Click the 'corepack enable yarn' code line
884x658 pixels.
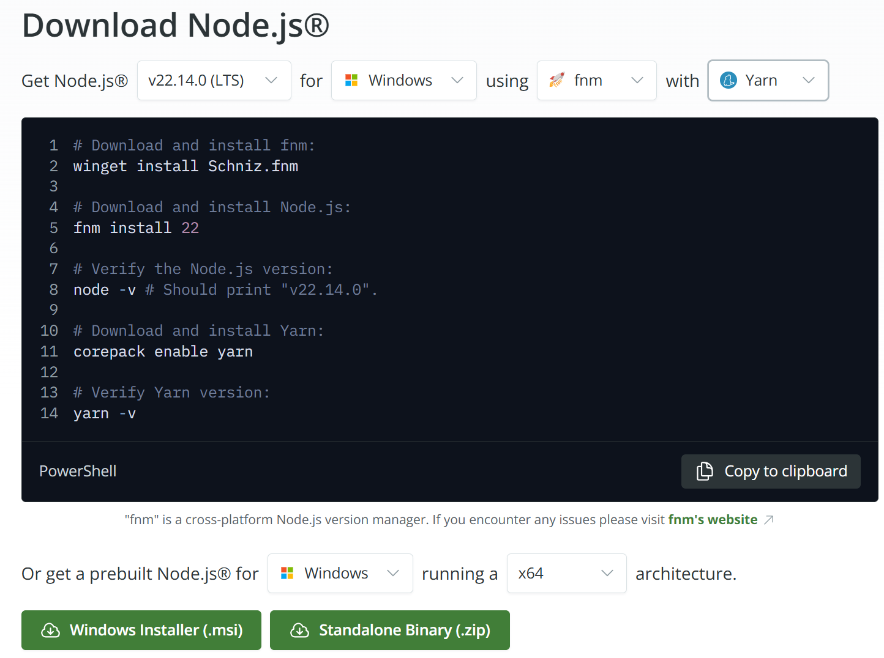163,352
